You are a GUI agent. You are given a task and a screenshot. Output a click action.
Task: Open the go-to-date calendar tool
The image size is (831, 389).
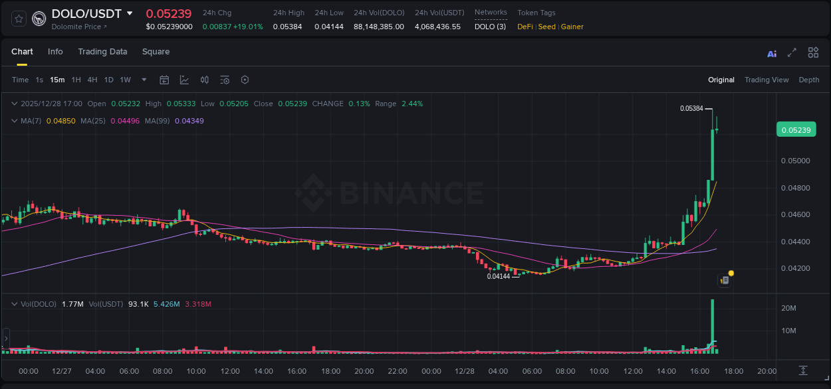pos(164,80)
